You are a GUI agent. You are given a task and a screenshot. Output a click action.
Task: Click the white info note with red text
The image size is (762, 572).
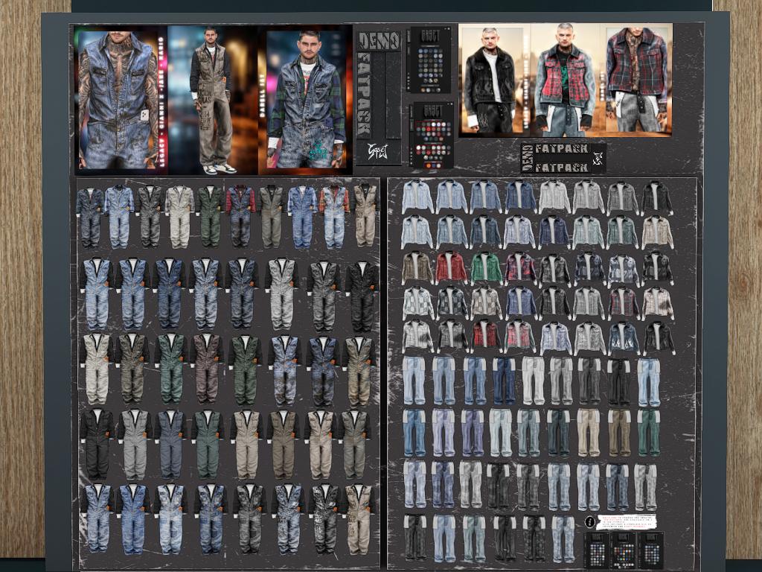click(627, 521)
